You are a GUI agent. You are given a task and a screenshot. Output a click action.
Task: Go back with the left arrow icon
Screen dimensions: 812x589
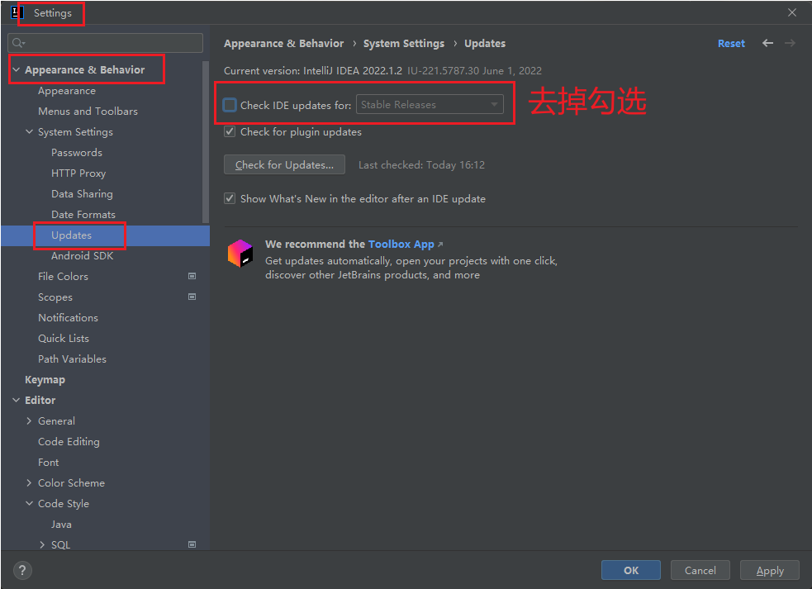767,43
